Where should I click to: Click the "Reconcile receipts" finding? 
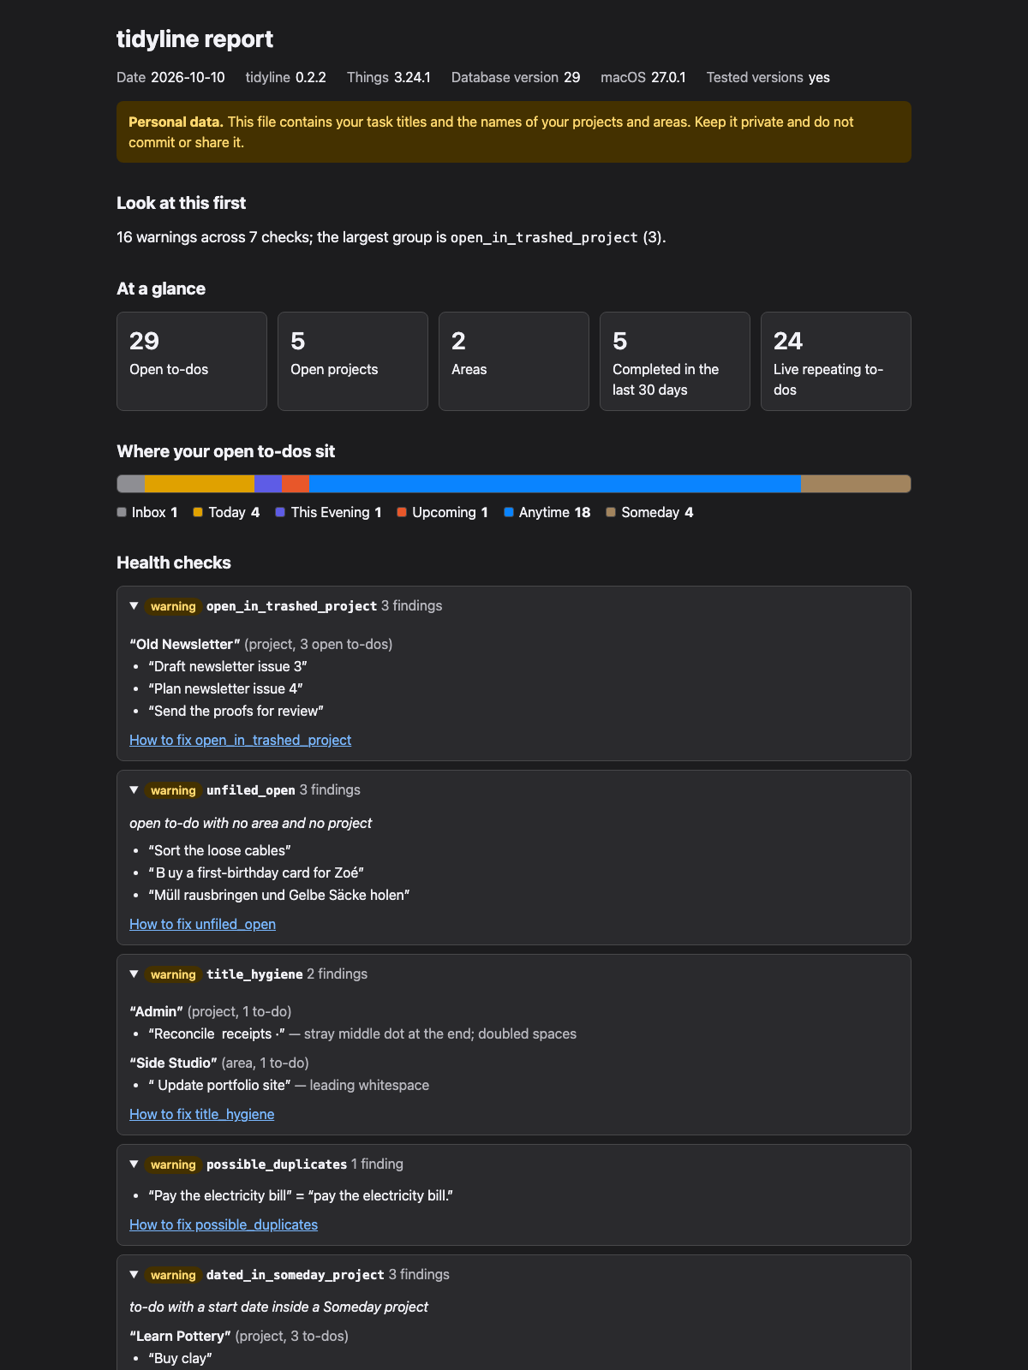pyautogui.click(x=362, y=1033)
